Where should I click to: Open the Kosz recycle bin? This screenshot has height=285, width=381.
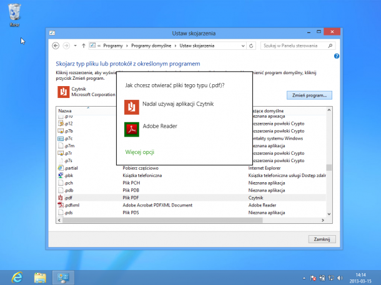[14, 14]
